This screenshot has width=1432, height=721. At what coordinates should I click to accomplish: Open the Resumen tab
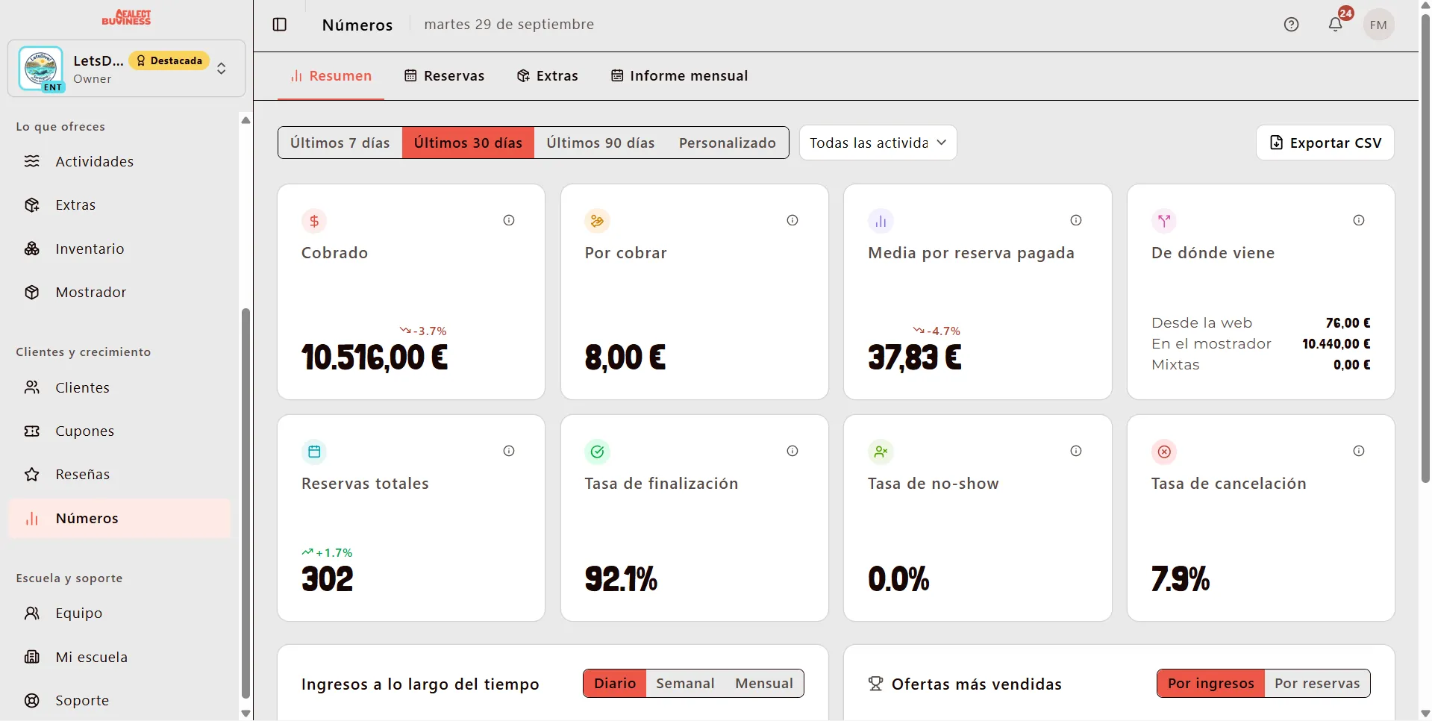[x=331, y=76]
